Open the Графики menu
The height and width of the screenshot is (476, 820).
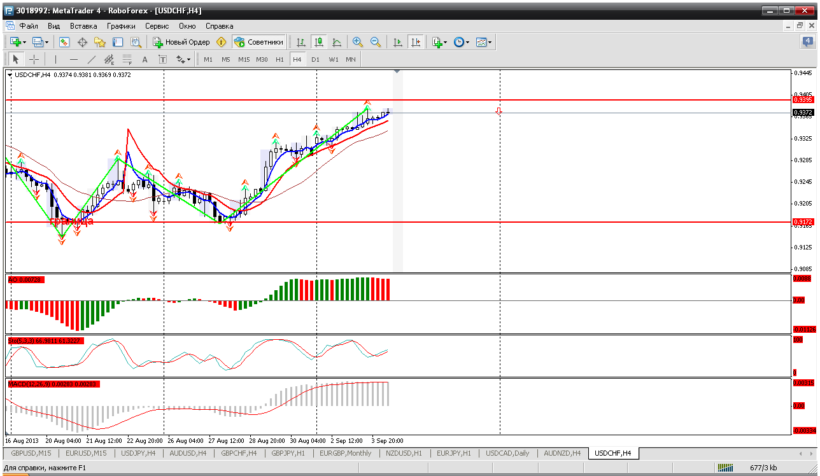click(121, 26)
